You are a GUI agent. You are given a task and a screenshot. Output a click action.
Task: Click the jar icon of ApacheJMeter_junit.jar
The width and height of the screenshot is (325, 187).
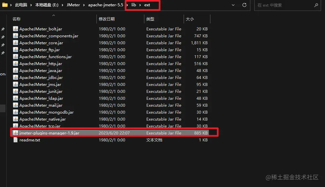click(x=16, y=91)
